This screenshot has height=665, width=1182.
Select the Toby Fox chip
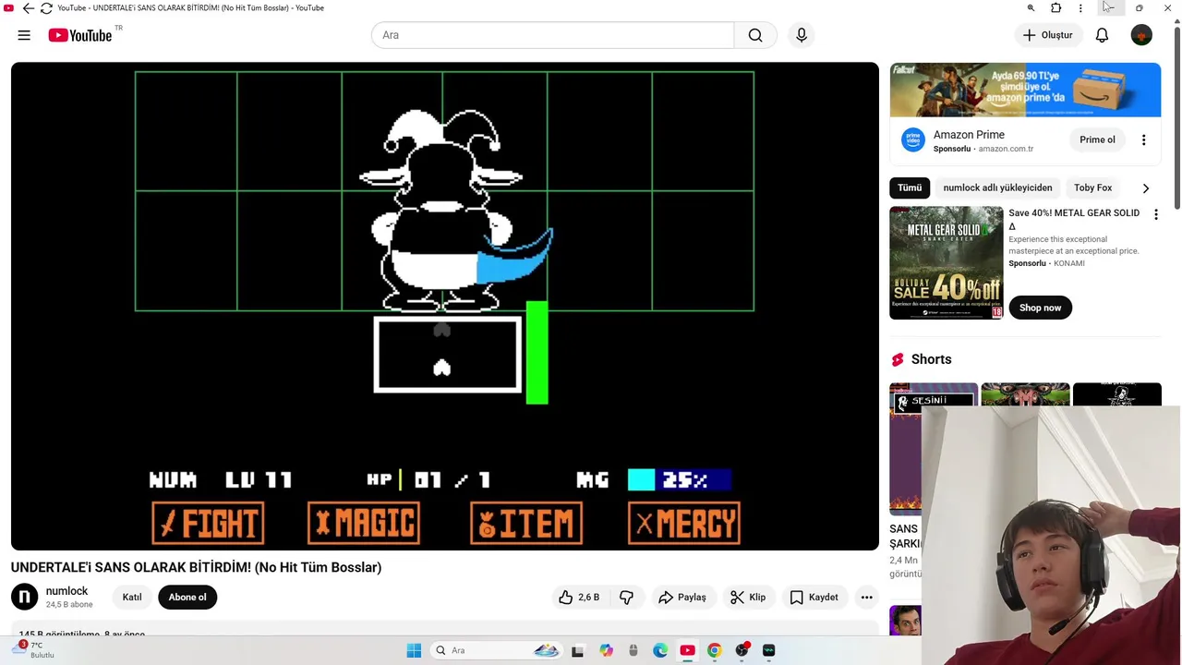point(1092,187)
